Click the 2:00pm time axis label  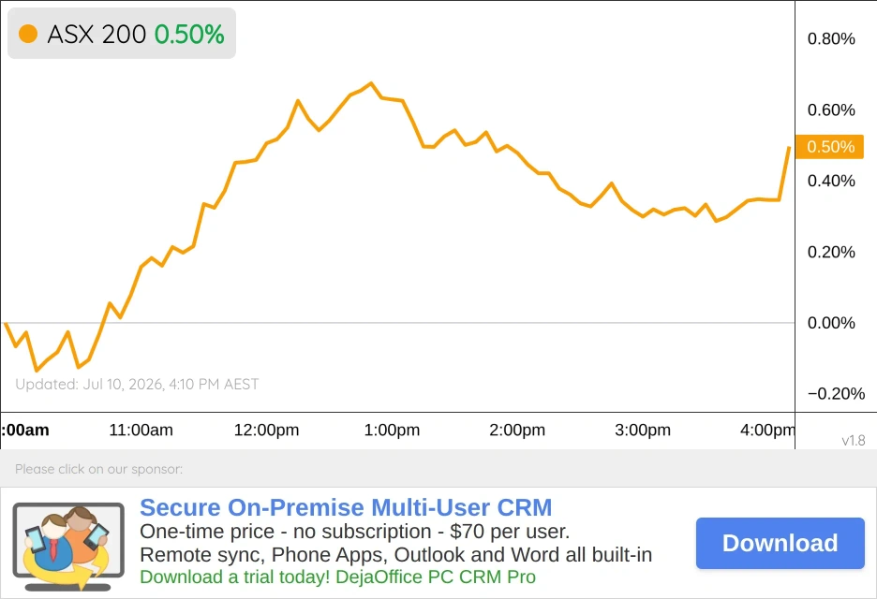[x=517, y=431]
